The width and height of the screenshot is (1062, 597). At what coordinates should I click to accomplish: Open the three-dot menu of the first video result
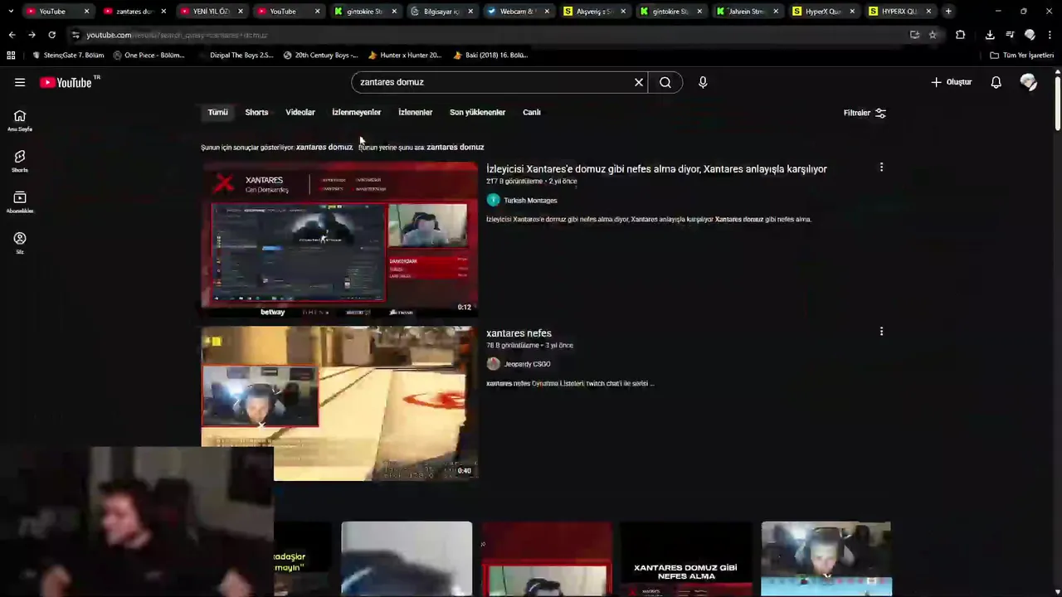point(881,167)
